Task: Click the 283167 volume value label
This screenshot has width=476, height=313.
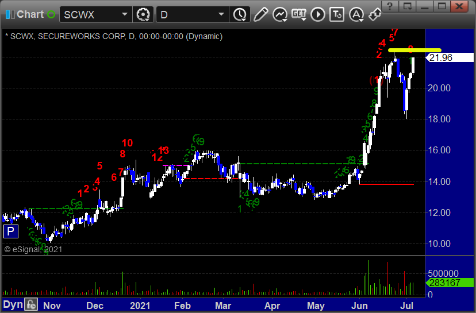Action: [450, 283]
